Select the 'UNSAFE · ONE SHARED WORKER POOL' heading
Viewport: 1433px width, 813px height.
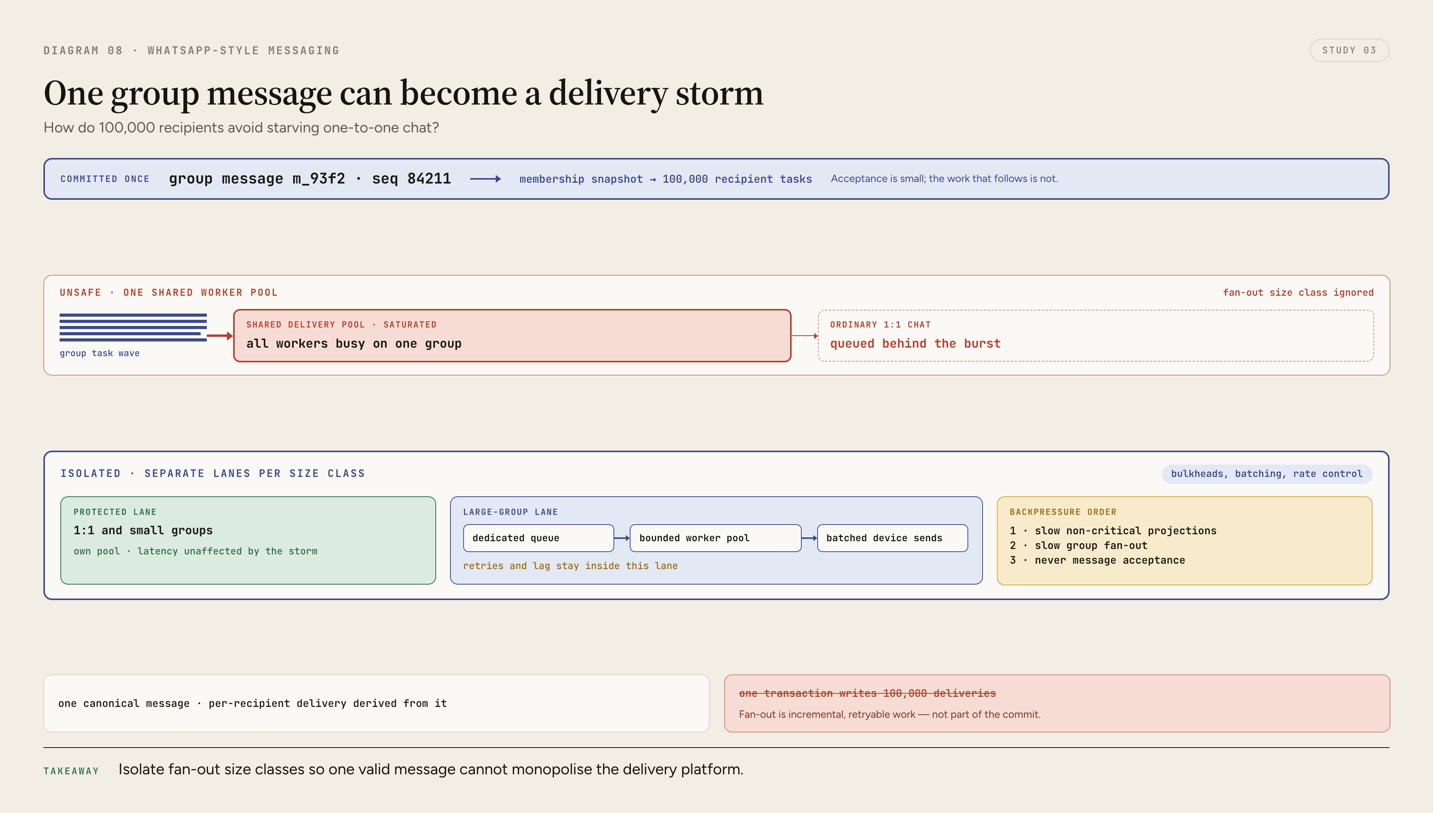(x=168, y=293)
